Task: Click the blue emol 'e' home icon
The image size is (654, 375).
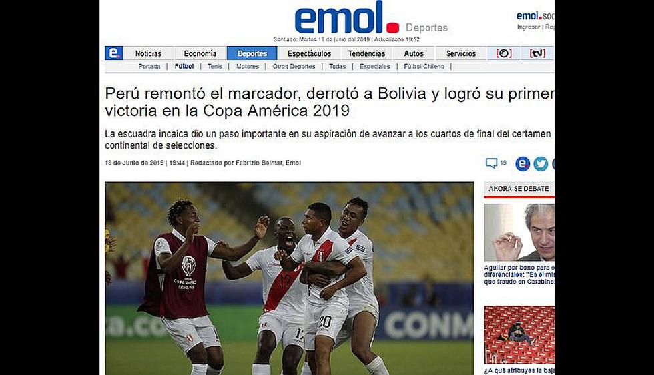Action: click(x=114, y=53)
